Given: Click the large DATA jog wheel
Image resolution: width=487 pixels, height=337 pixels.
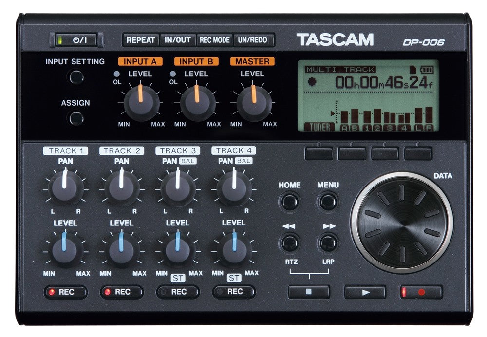Looking at the screenshot, I should [x=402, y=223].
